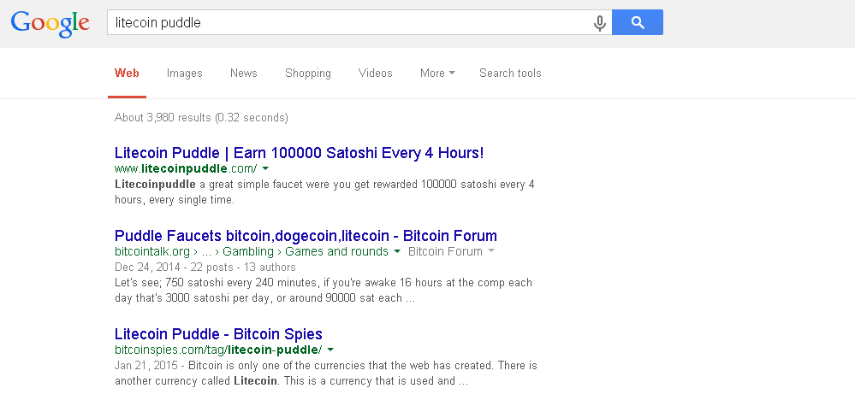
Task: Open Puddle Faucets bitcoin,dogecoin,litecoin result
Action: click(306, 236)
